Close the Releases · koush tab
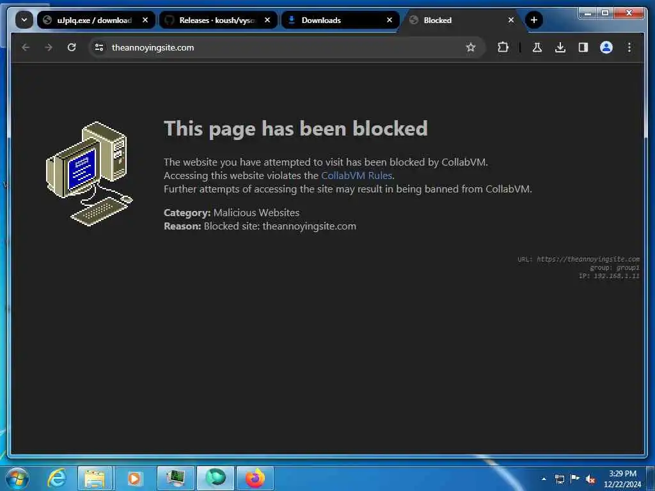The image size is (655, 491). [267, 20]
